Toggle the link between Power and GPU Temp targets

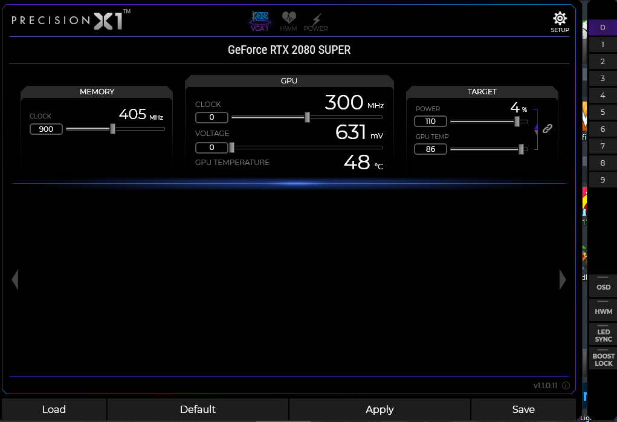point(547,129)
